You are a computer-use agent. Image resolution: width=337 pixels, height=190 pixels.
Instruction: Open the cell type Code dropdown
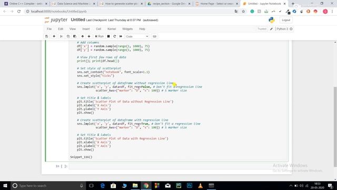tap(137, 36)
